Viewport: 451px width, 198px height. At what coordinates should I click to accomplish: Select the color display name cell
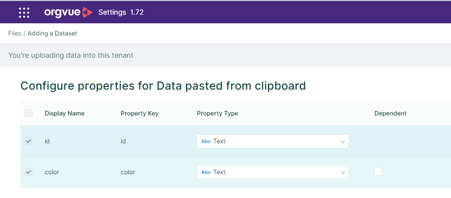52,172
